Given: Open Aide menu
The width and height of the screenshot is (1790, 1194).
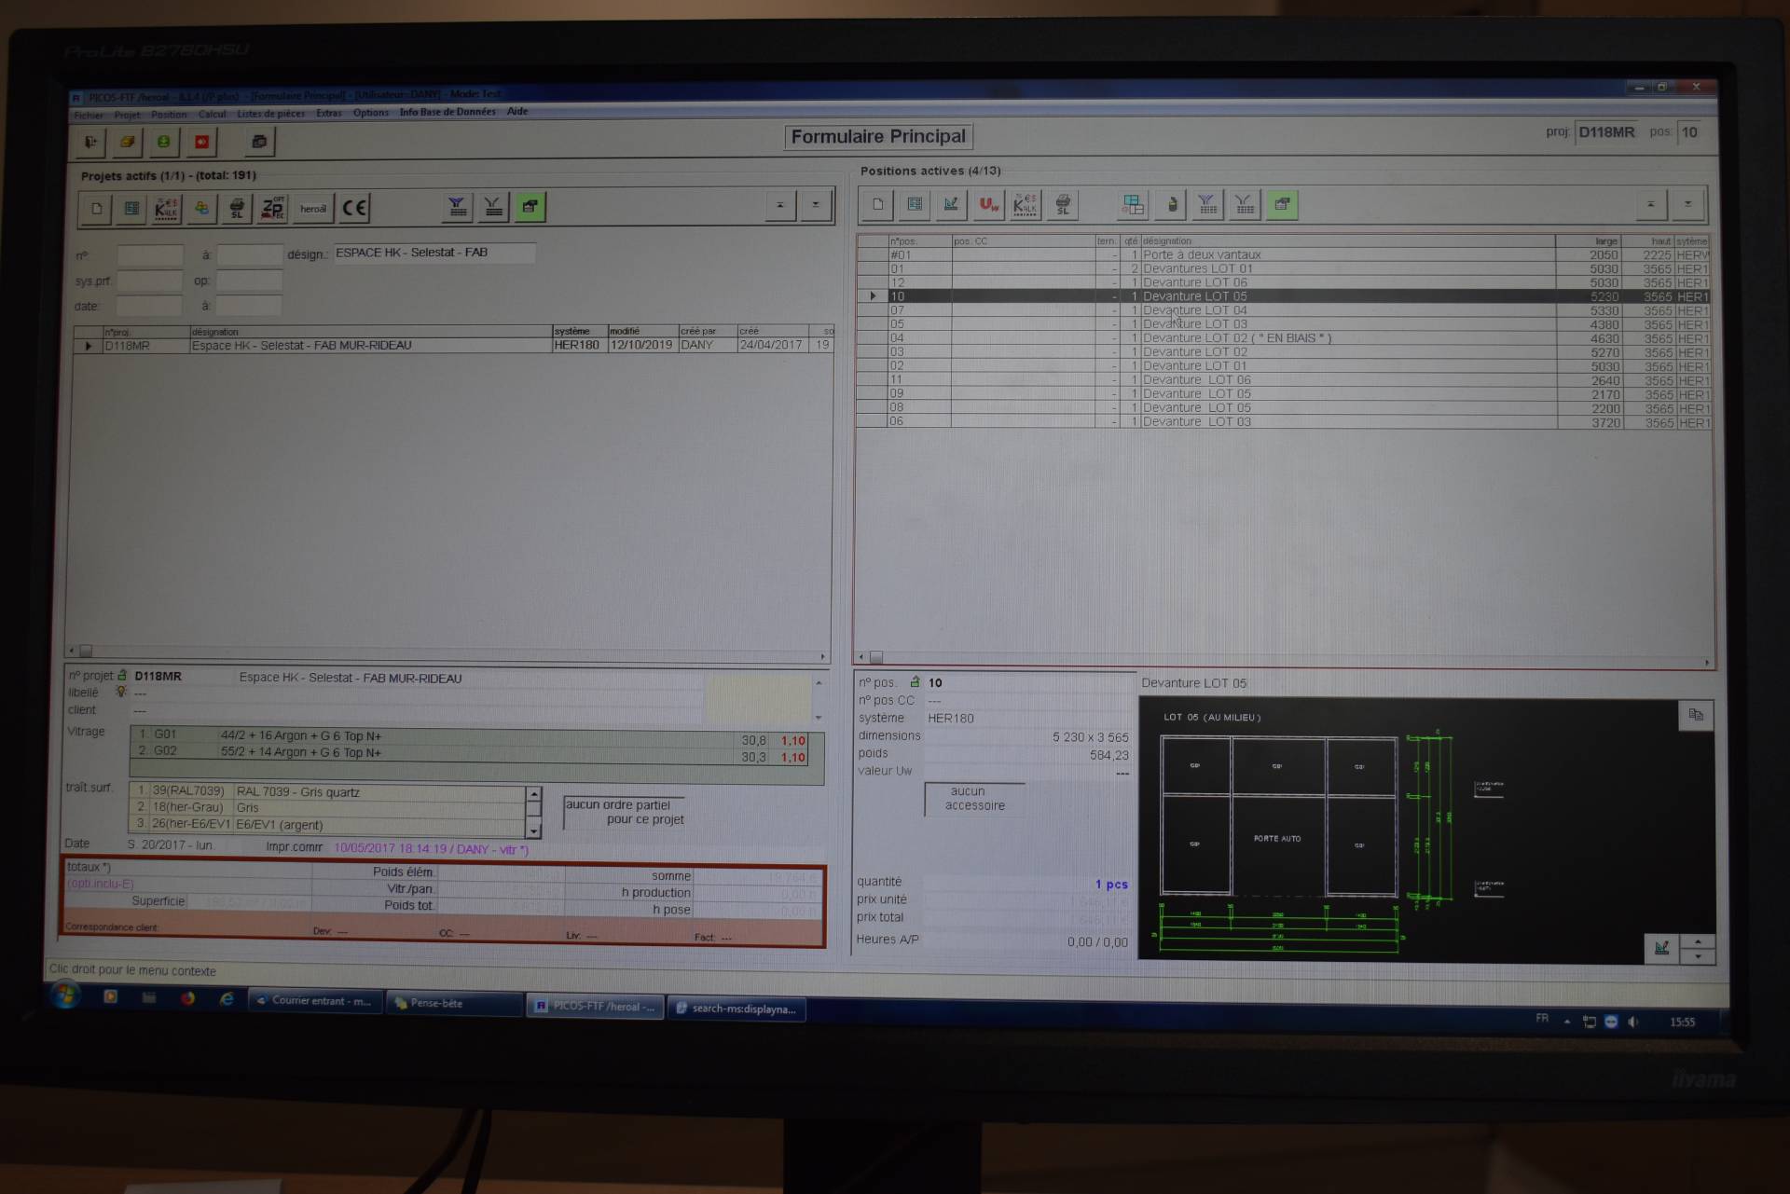Looking at the screenshot, I should point(517,111).
